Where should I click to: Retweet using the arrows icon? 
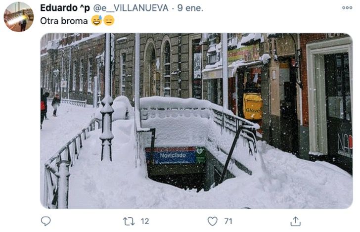(x=129, y=222)
